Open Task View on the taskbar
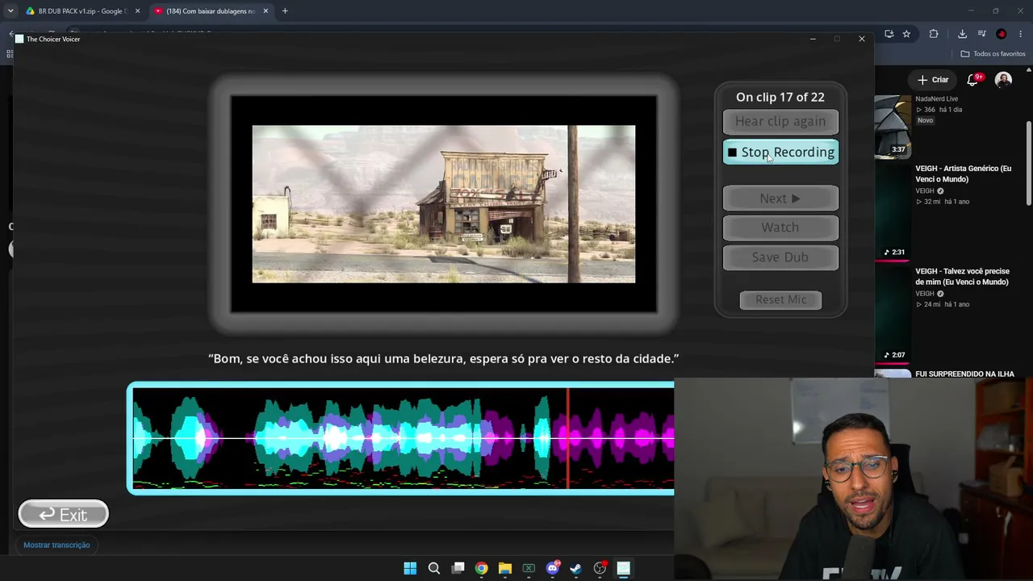Viewport: 1033px width, 581px height. [458, 568]
